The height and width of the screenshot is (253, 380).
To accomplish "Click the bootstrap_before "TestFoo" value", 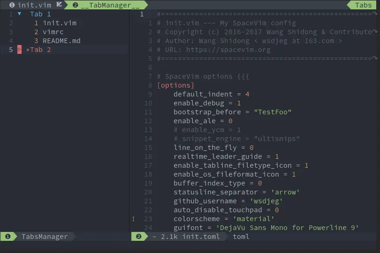I will coord(273,112).
